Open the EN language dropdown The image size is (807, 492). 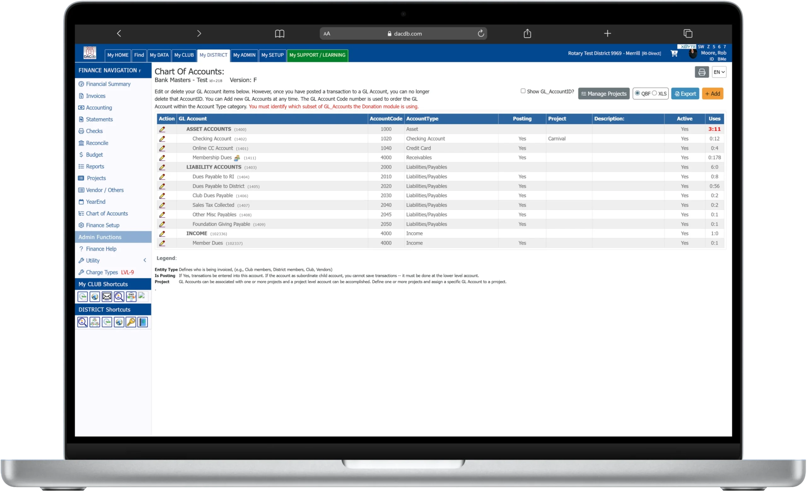[719, 72]
